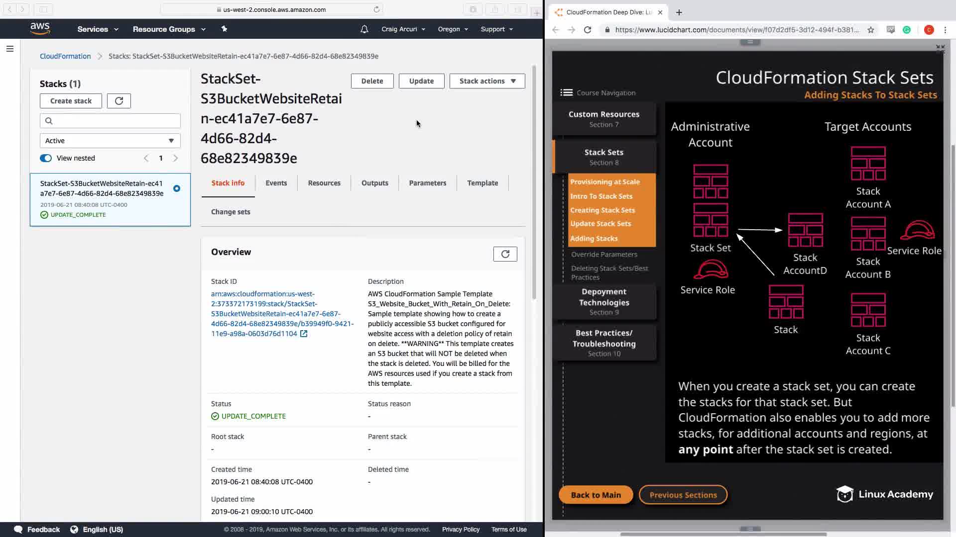The image size is (956, 537).
Task: Switch to the Template tab
Action: (482, 183)
